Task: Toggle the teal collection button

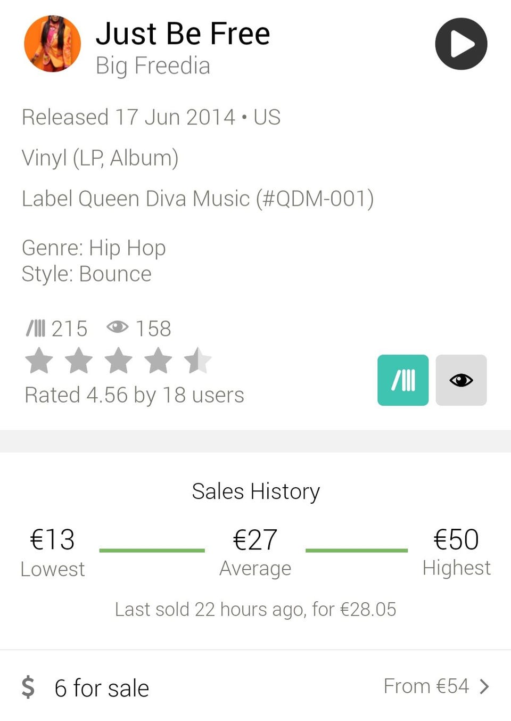Action: coord(403,380)
